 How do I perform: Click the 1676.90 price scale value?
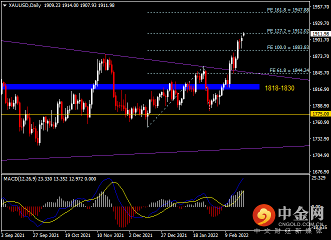[320, 171]
